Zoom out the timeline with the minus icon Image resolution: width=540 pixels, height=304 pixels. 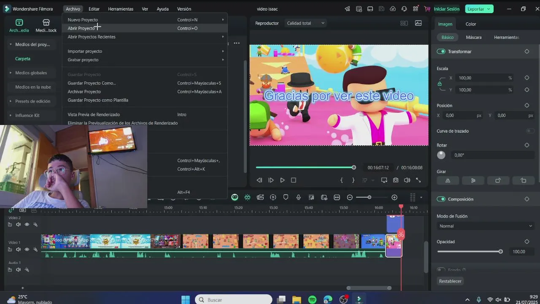(x=350, y=197)
